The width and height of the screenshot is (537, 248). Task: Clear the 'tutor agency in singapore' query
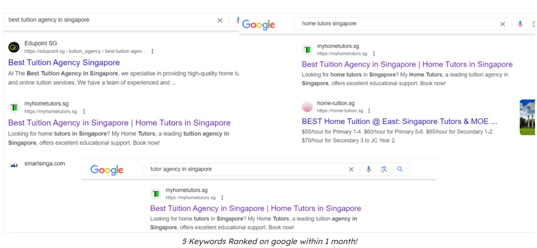tap(351, 169)
